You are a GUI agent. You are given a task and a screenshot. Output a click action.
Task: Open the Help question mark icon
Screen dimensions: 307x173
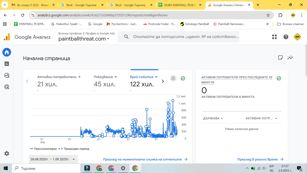click(x=286, y=37)
